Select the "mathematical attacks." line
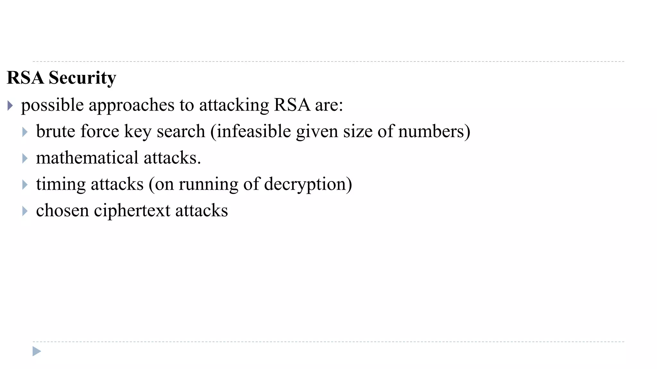Image resolution: width=657 pixels, height=369 pixels. [118, 158]
